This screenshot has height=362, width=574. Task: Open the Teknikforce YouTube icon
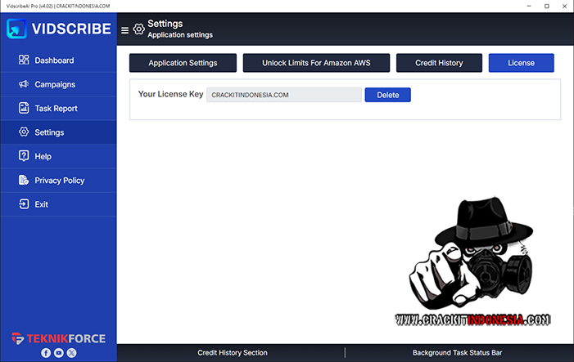59,353
